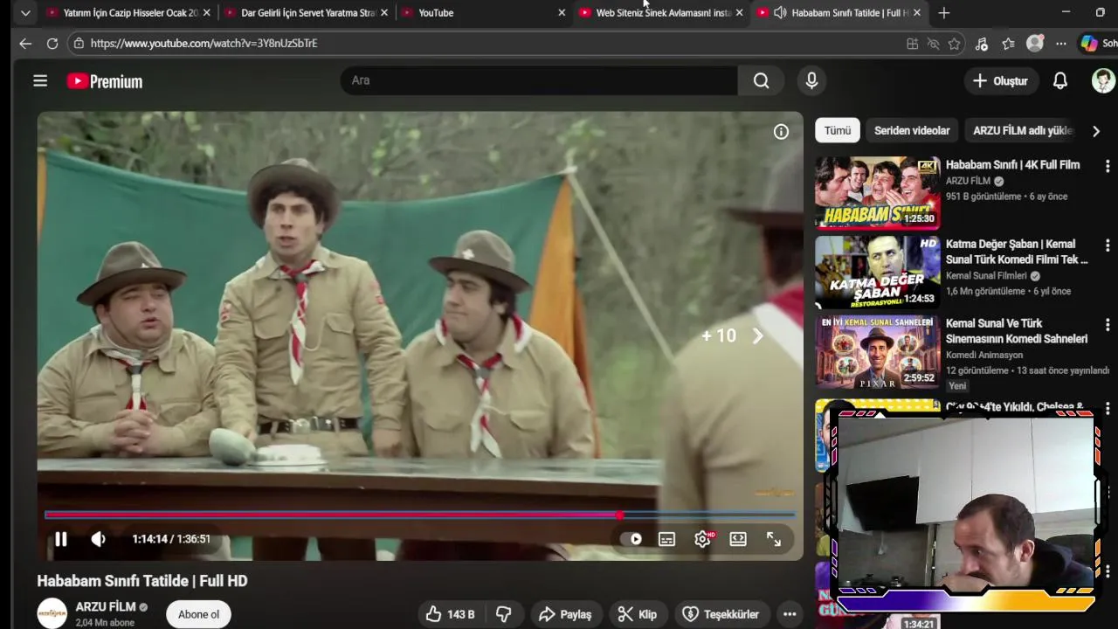Click the progress bar scrubber dot

tap(620, 515)
